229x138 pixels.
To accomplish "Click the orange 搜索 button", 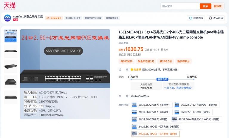I will [205, 6].
